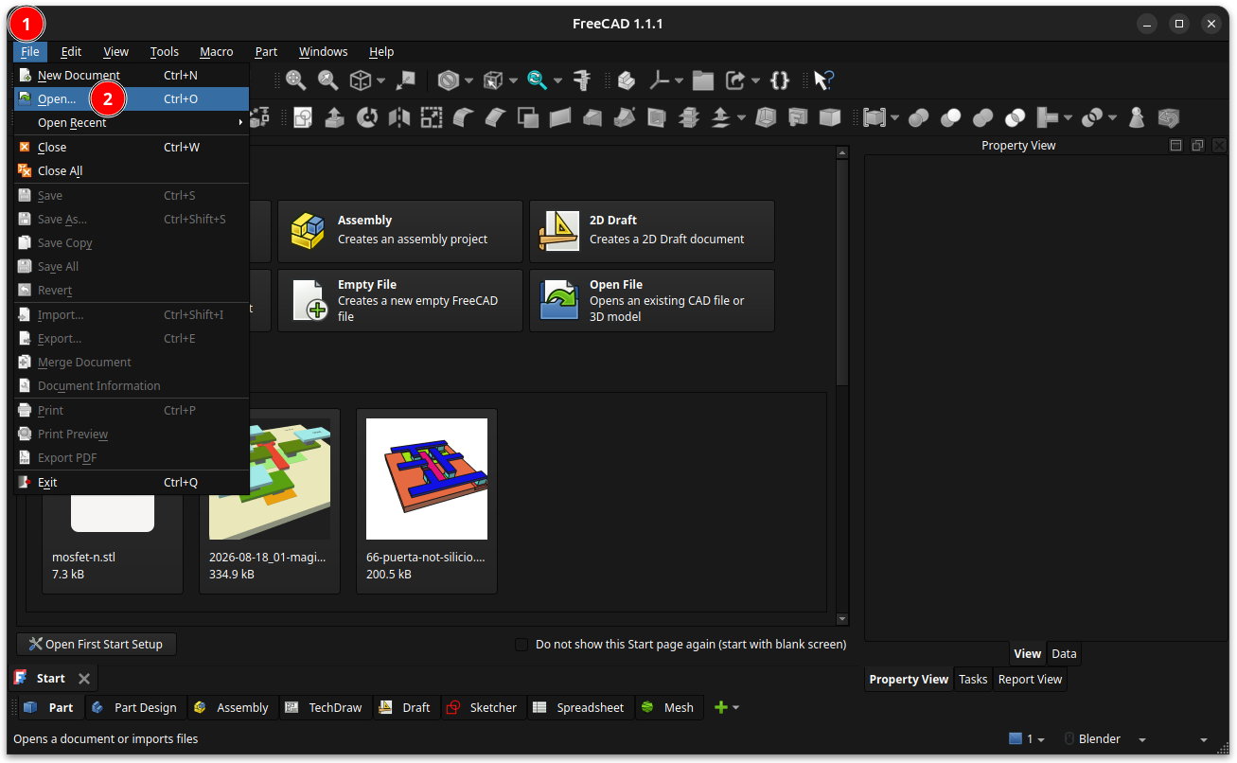Expand the Make Link dropdown arrow
The height and width of the screenshot is (763, 1237).
754,81
